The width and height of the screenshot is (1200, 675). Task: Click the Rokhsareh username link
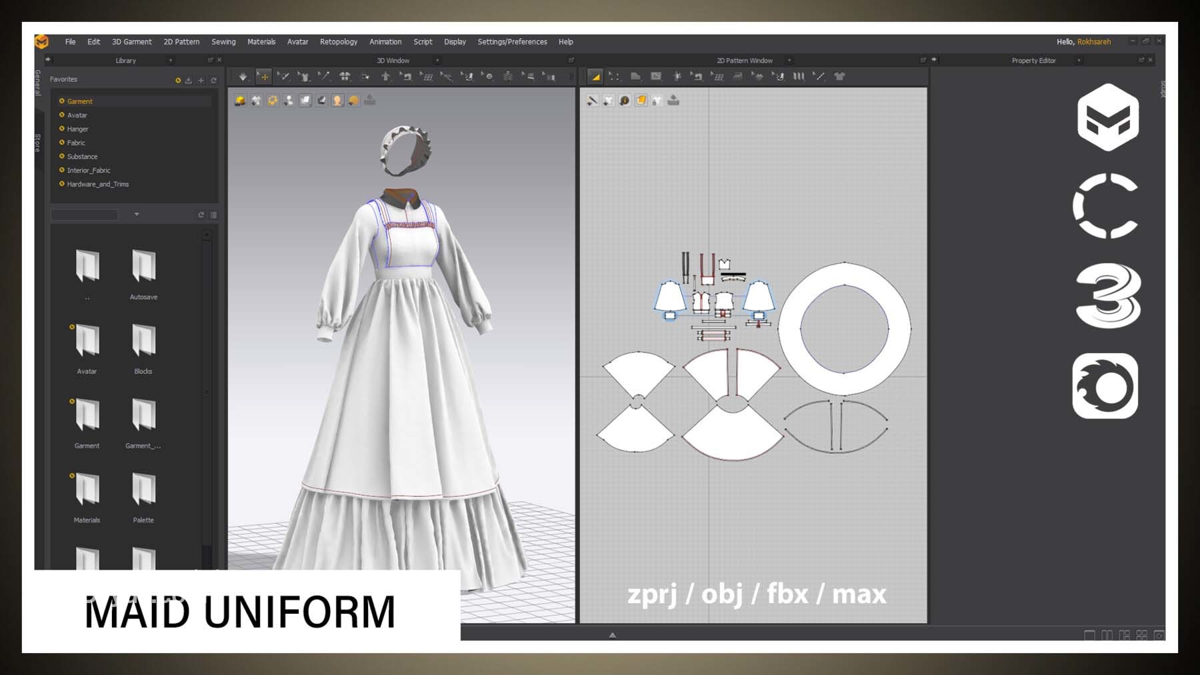tap(1094, 42)
